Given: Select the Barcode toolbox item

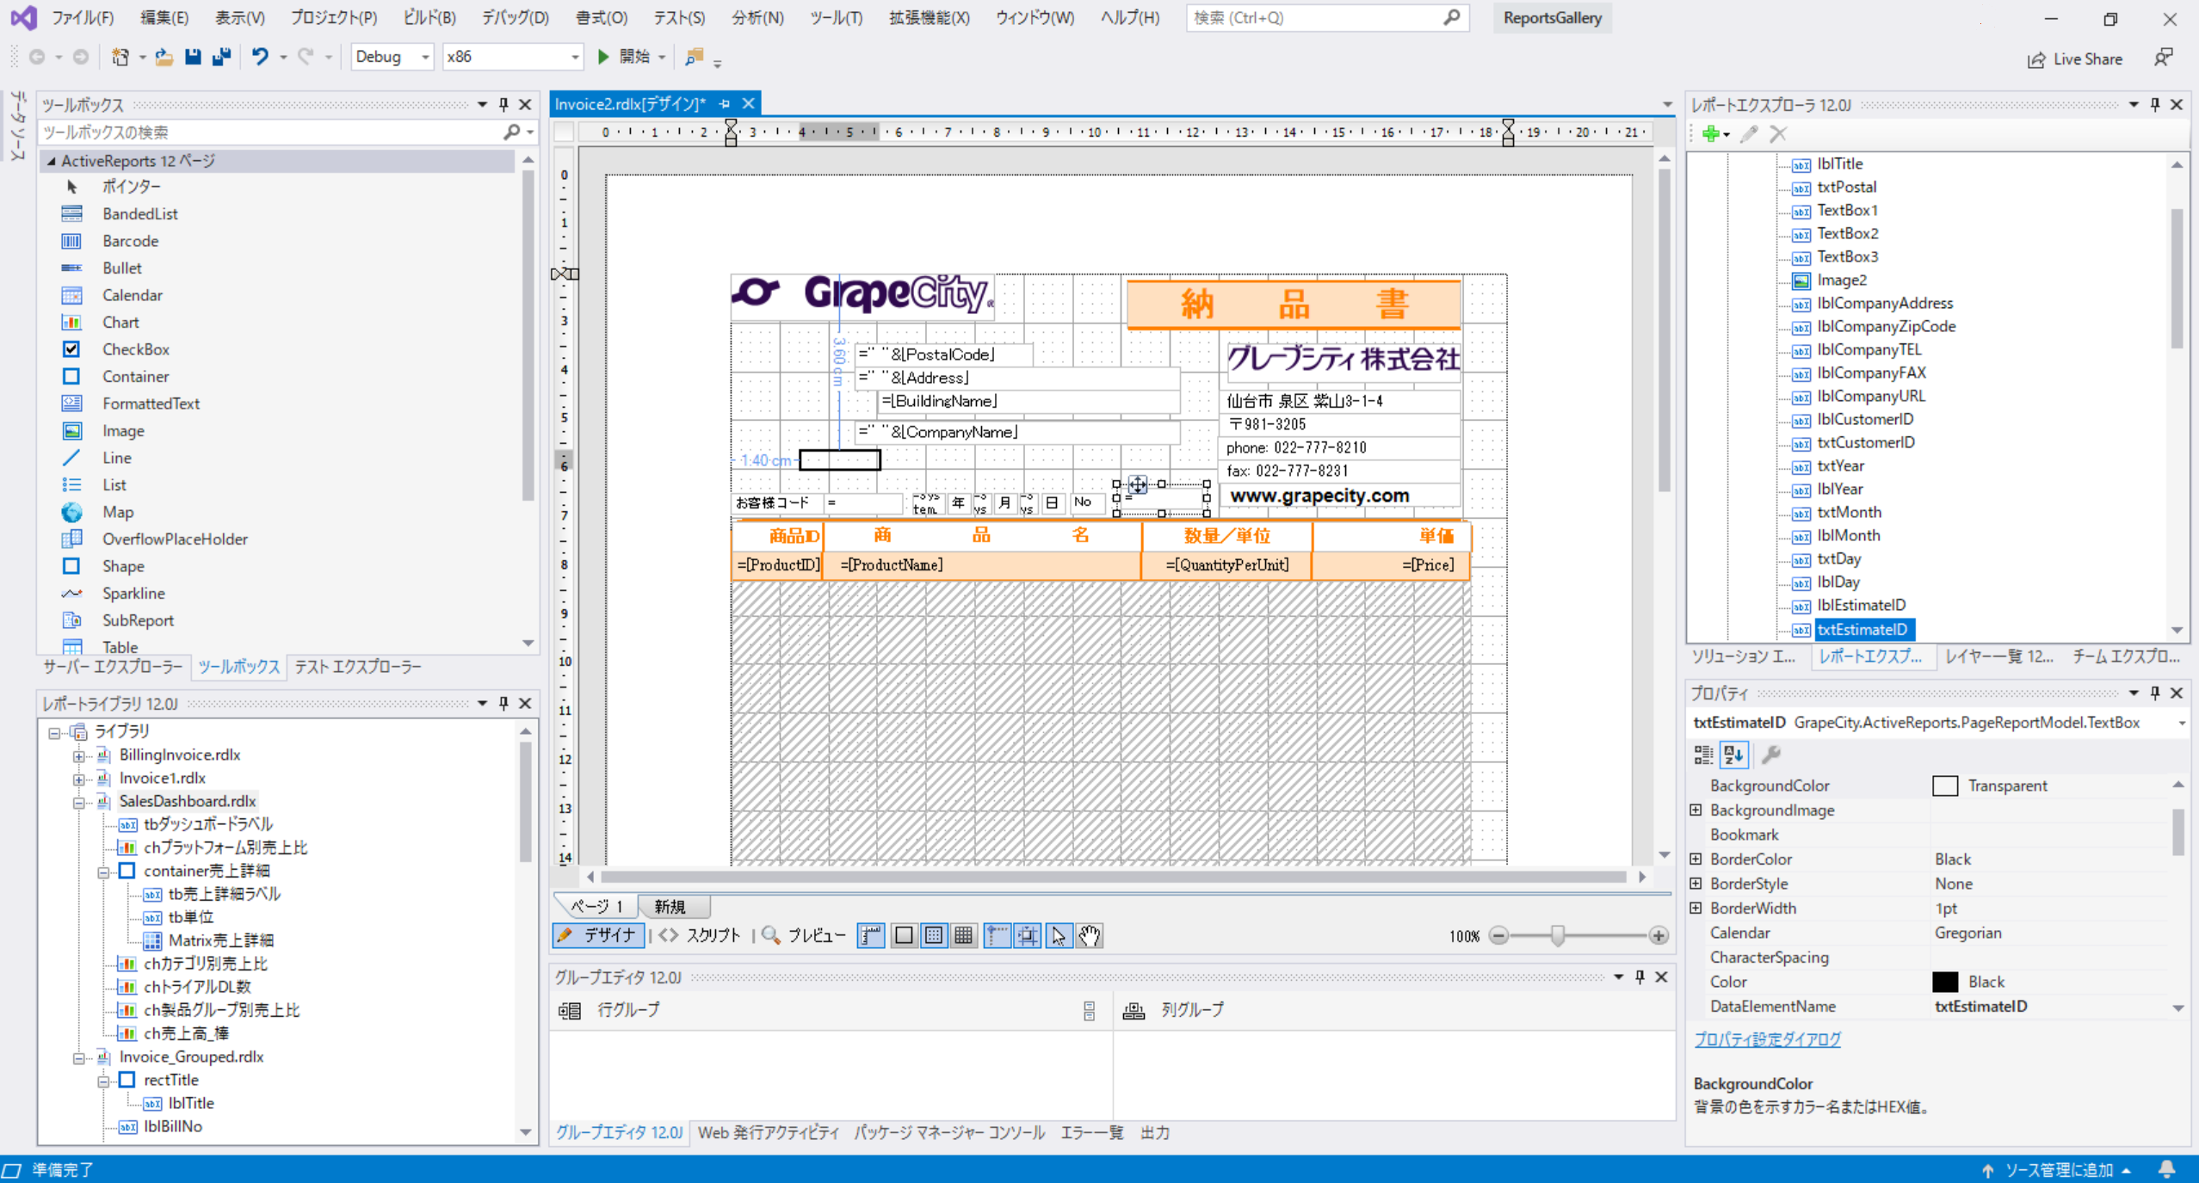Looking at the screenshot, I should (130, 241).
